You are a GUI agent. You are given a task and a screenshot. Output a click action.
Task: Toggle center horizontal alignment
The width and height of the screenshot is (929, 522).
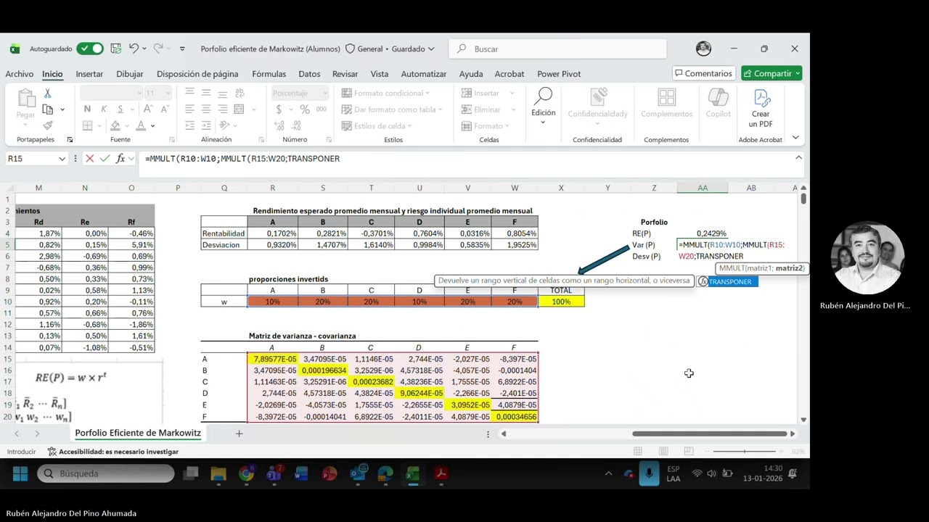pos(206,109)
